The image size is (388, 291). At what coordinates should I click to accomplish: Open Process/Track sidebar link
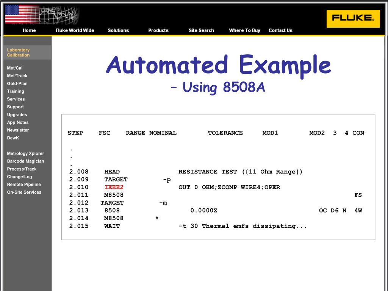tap(22, 169)
